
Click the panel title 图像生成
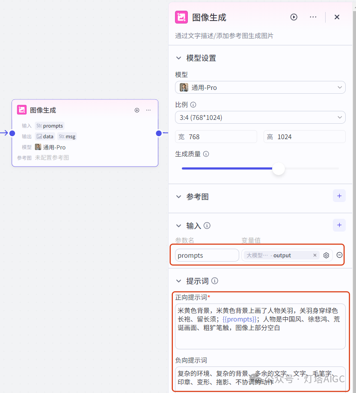[x=209, y=17]
